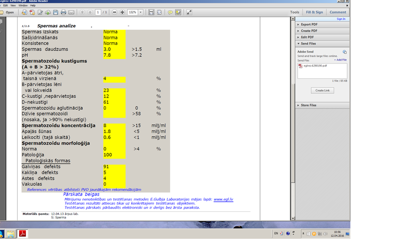This screenshot has width=398, height=248.
Task: Open Adobe Reader from the taskbar
Action: coord(23,234)
